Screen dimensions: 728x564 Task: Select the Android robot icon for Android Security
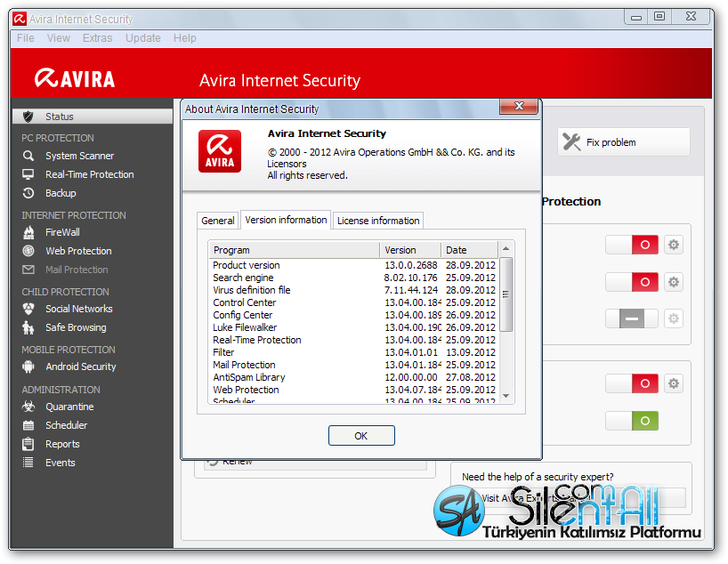click(28, 367)
